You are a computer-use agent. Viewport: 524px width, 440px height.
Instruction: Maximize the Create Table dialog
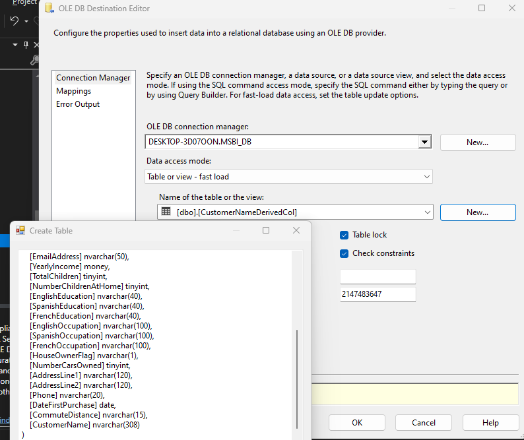266,230
